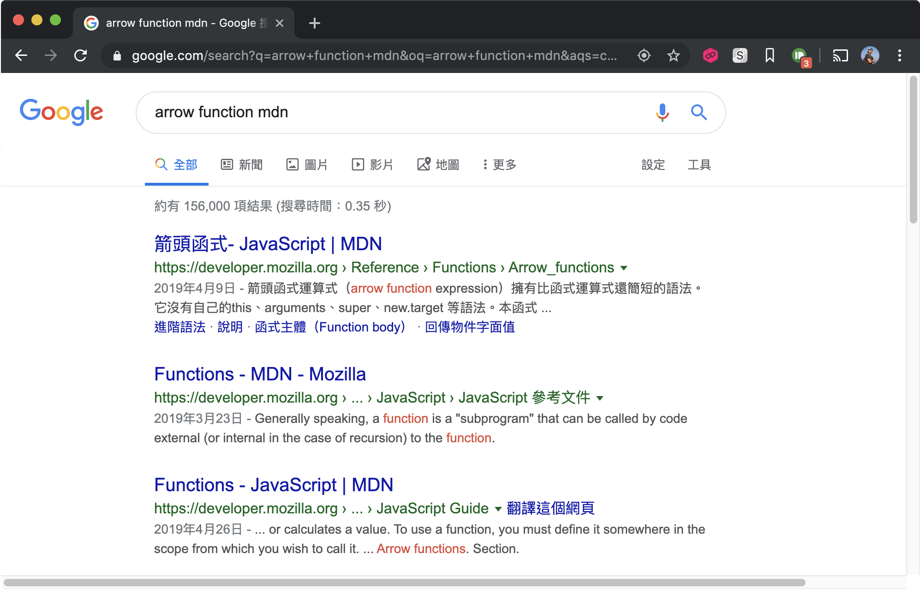
Task: Click 翻譯這個網頁 translate this page link
Action: pyautogui.click(x=550, y=508)
